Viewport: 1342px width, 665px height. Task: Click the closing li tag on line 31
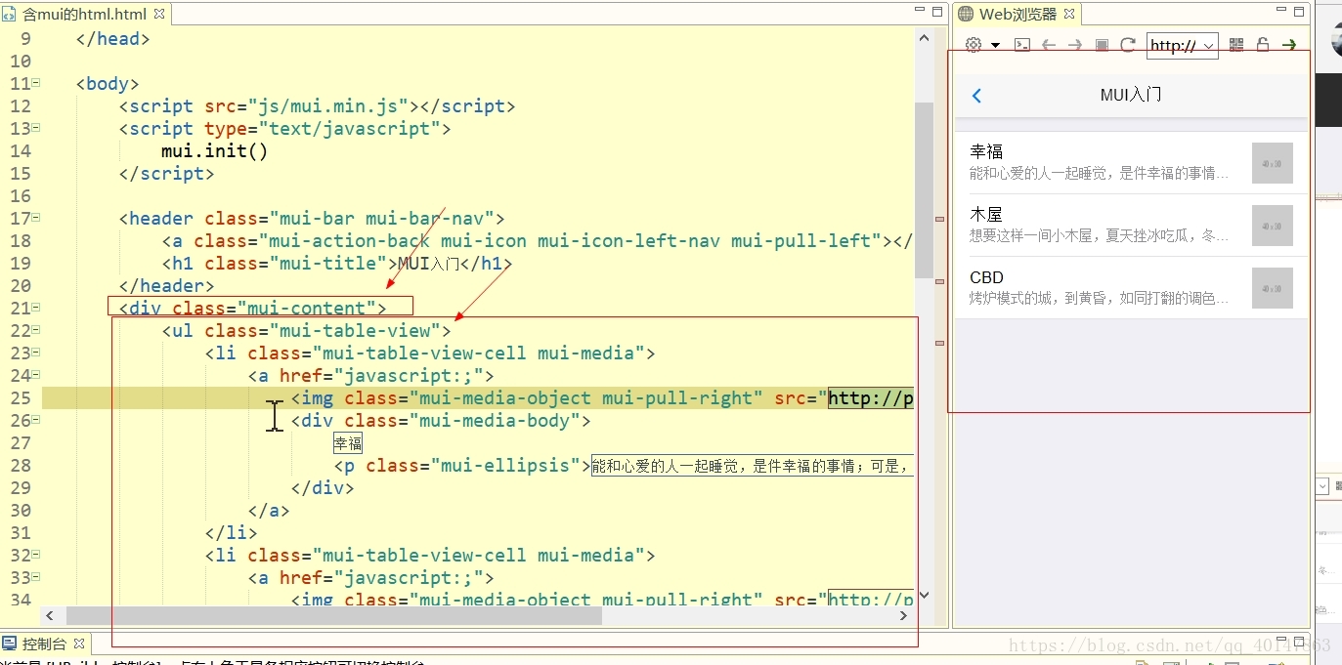(x=232, y=533)
